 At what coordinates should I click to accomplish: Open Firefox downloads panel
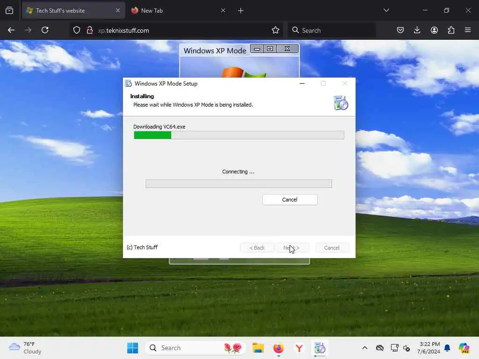tap(417, 30)
